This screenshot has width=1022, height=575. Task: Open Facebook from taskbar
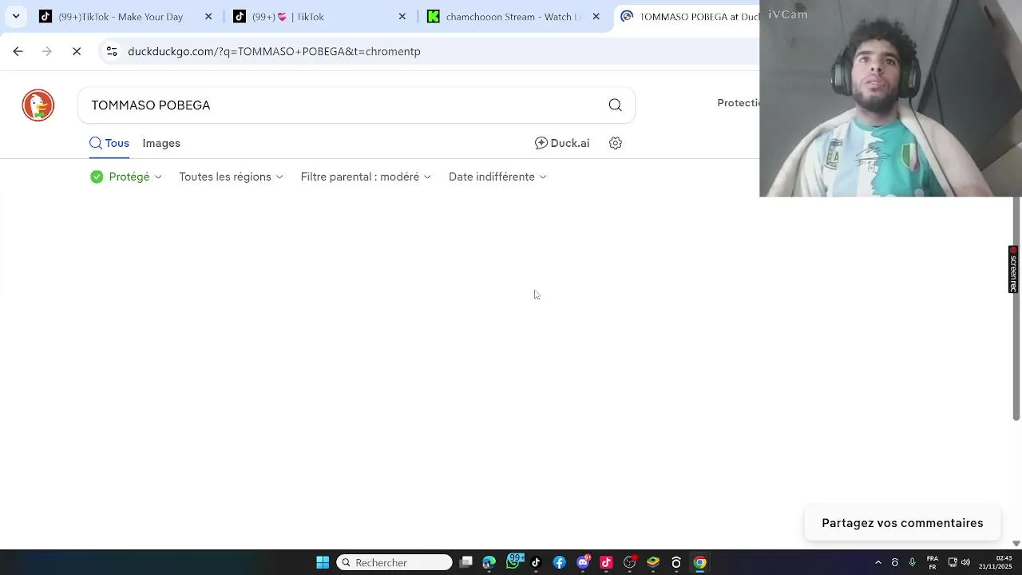559,562
